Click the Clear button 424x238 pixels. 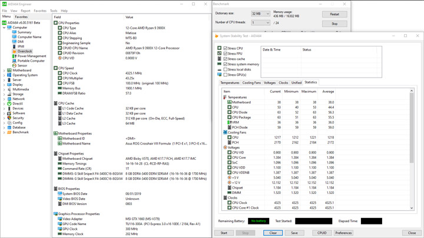click(273, 233)
